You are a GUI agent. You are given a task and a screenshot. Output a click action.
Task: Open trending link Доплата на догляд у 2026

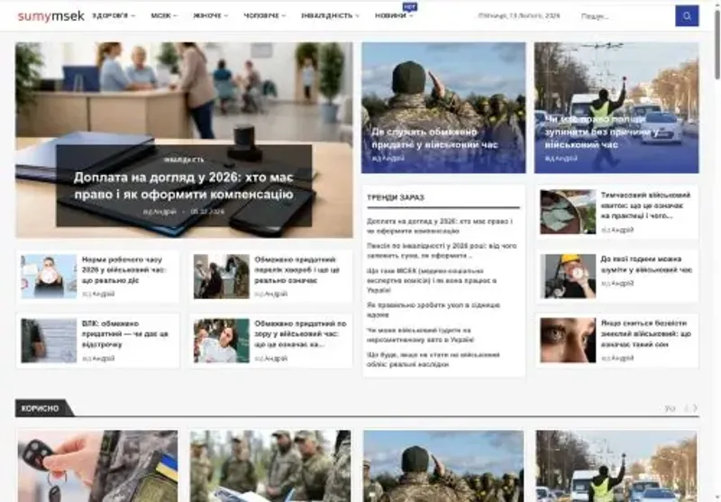[x=440, y=226]
